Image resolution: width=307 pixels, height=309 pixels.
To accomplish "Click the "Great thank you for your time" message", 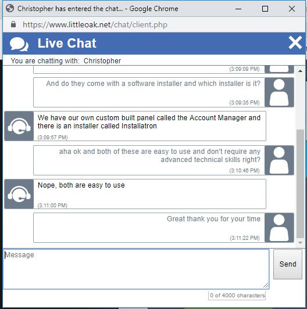I will click(x=213, y=219).
